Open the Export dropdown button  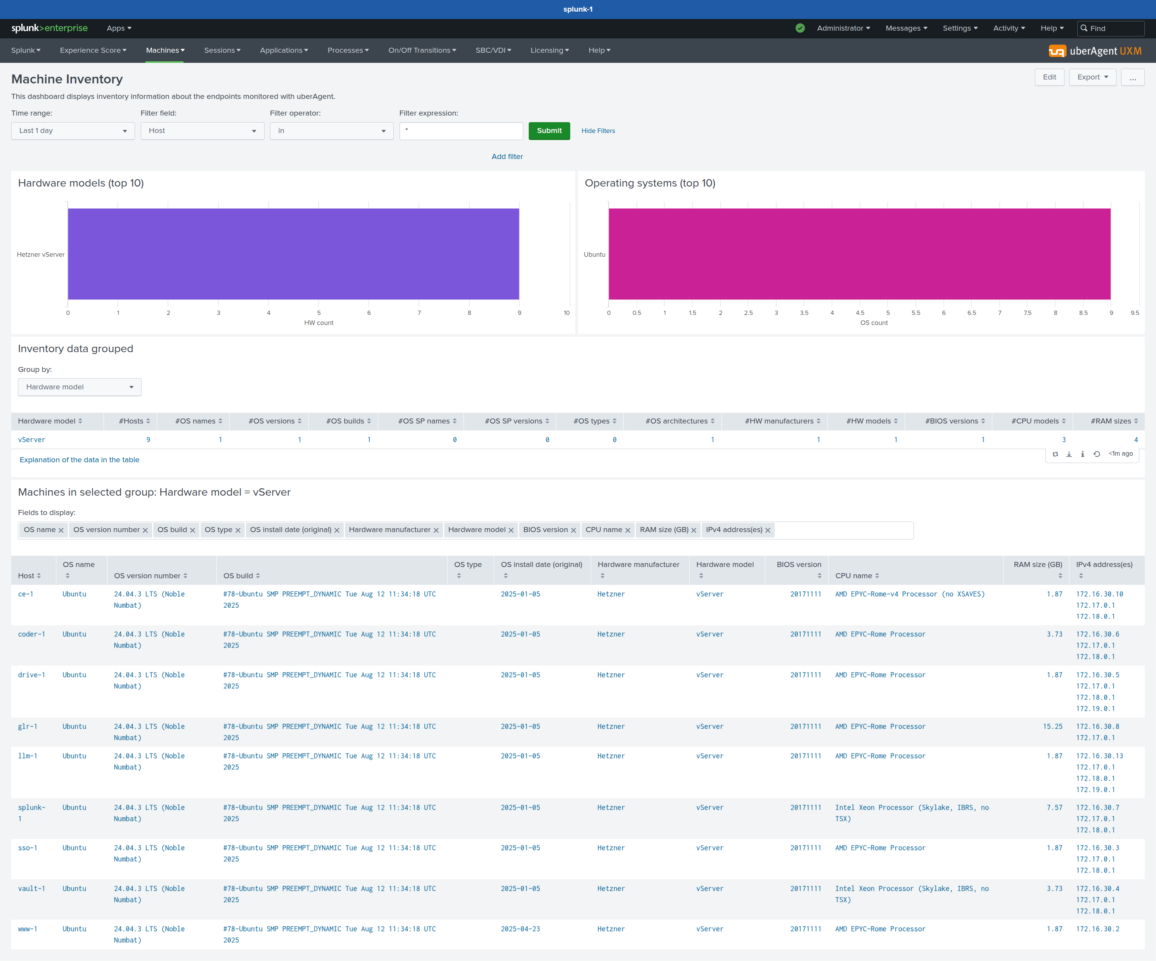[x=1093, y=77]
